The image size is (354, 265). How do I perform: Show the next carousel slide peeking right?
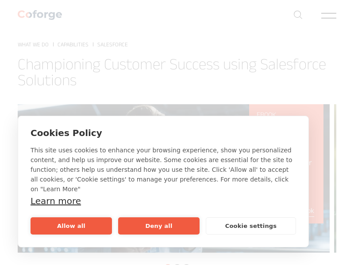coord(335,177)
